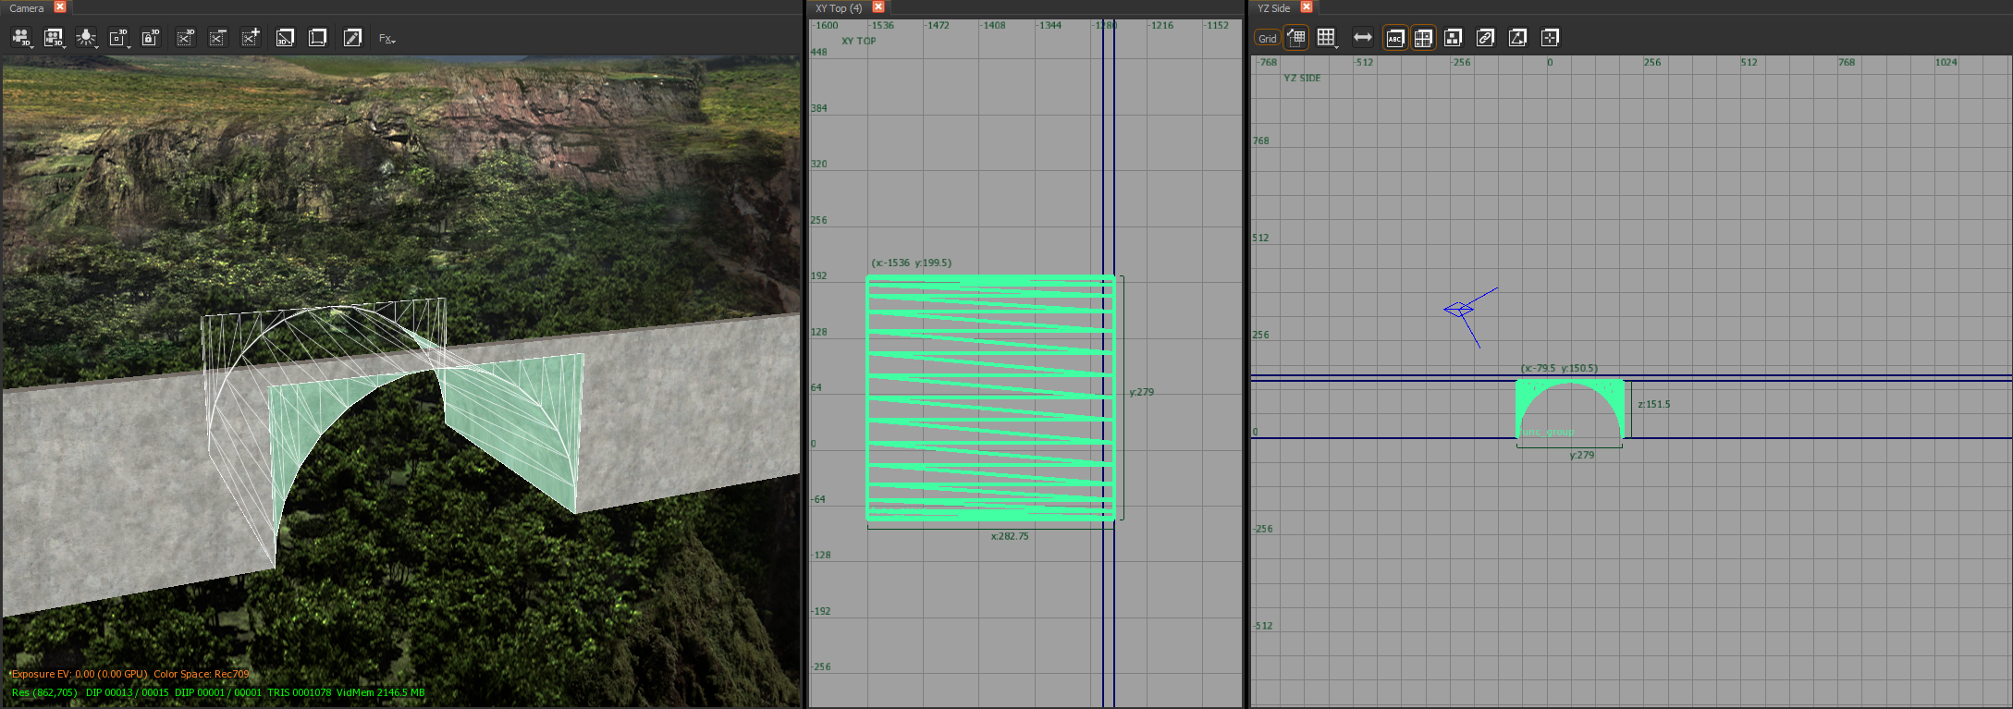The image size is (2013, 709).
Task: Click the scissors minus cull icon
Action: click(218, 38)
